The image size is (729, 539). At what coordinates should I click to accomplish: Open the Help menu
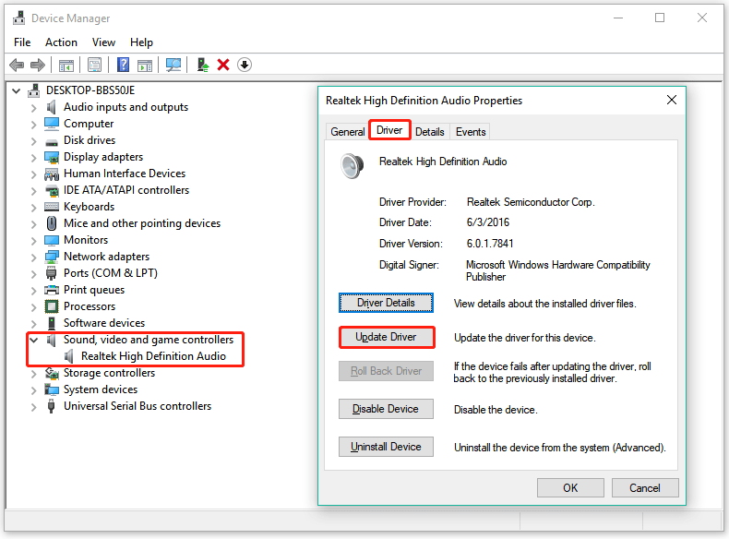(141, 42)
